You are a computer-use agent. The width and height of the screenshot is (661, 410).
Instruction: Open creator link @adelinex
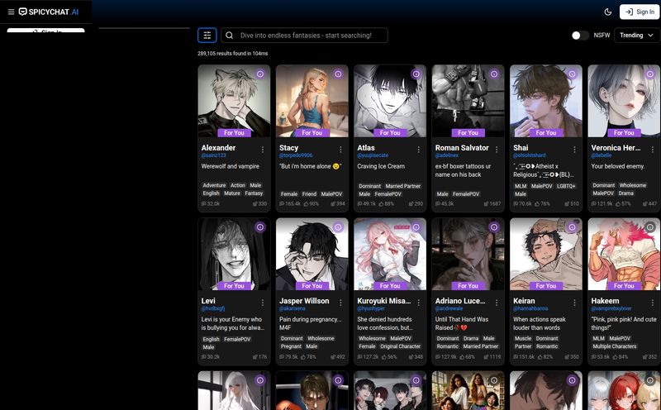[447, 155]
